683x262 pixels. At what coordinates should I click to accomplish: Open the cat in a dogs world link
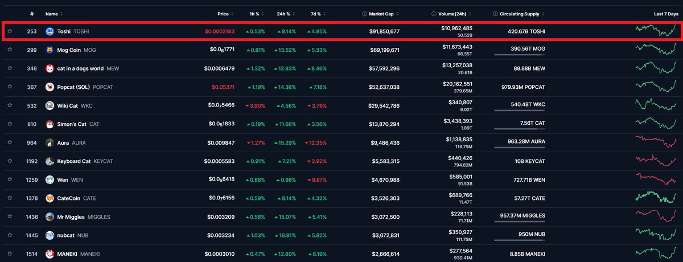coord(80,68)
